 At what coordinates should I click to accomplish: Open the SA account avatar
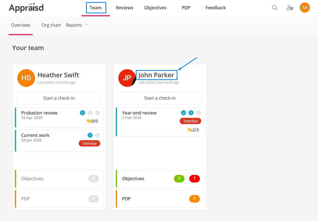point(305,8)
